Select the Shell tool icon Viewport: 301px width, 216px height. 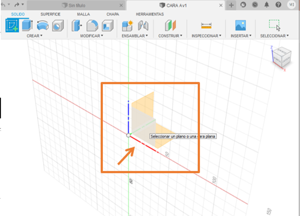[107, 26]
